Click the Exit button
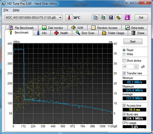 click(141, 18)
